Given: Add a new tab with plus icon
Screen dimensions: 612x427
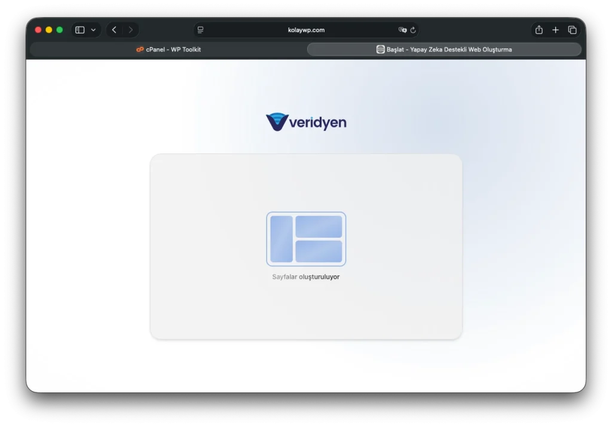Looking at the screenshot, I should (555, 30).
